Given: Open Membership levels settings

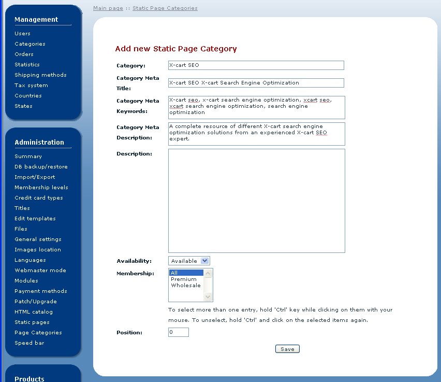Looking at the screenshot, I should (x=41, y=188).
